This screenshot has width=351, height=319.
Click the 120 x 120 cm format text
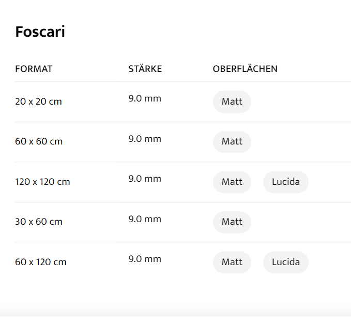pyautogui.click(x=42, y=182)
